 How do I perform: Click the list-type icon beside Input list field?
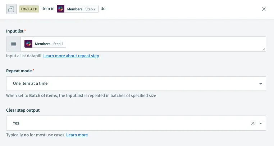point(14,44)
